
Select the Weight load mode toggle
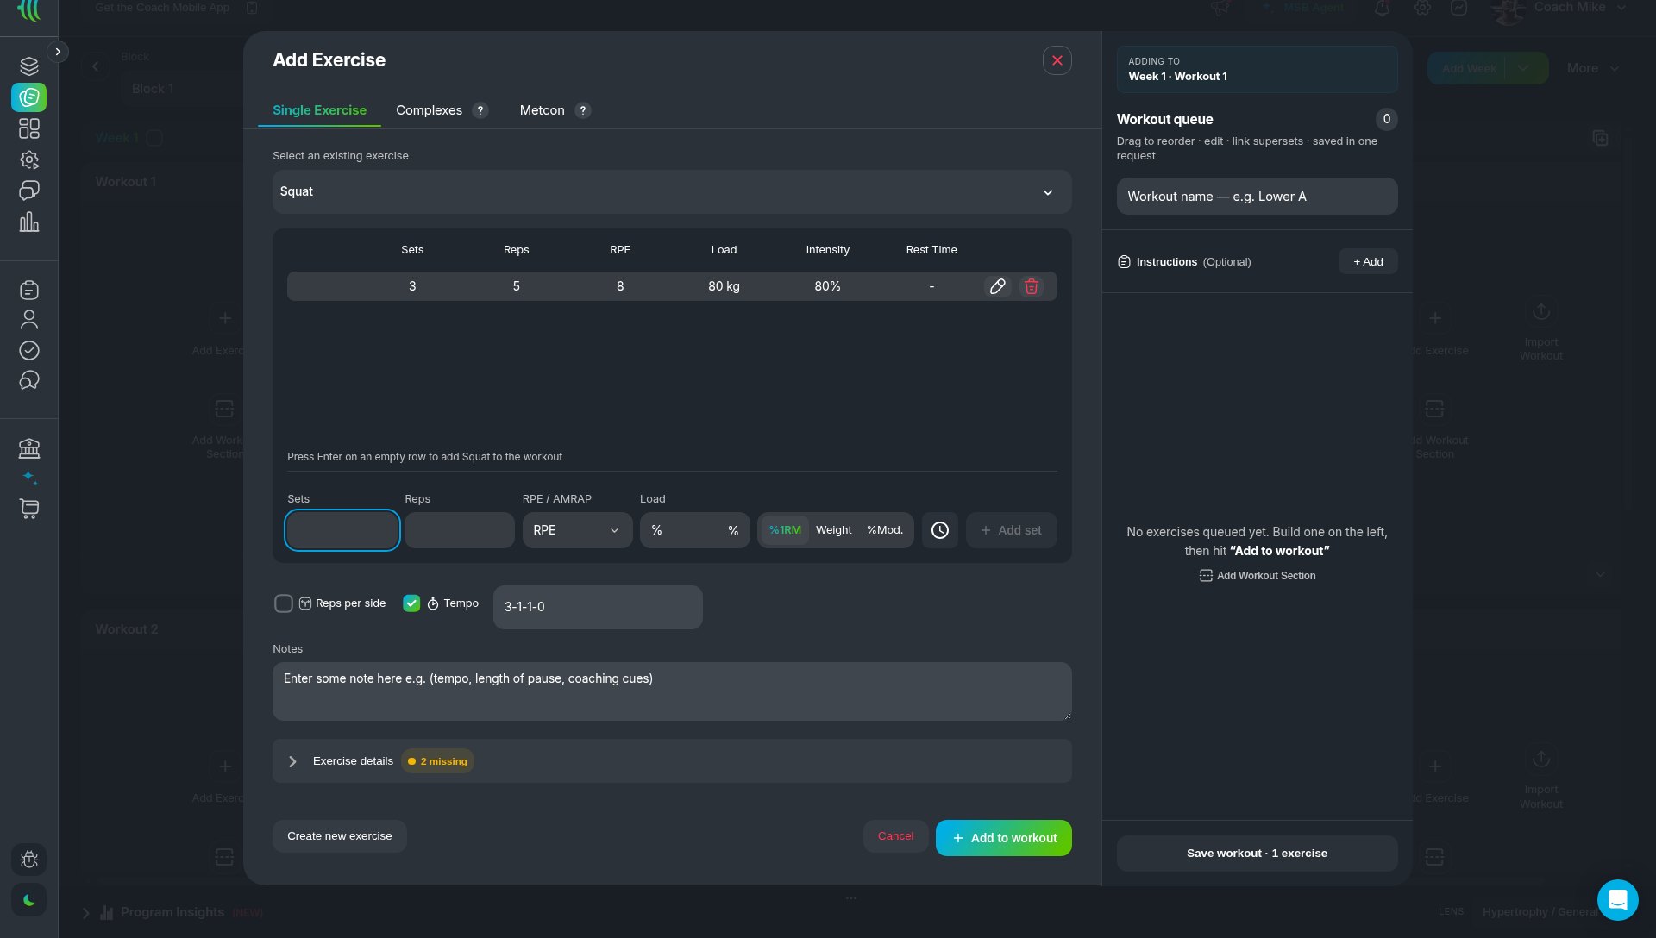pos(833,530)
